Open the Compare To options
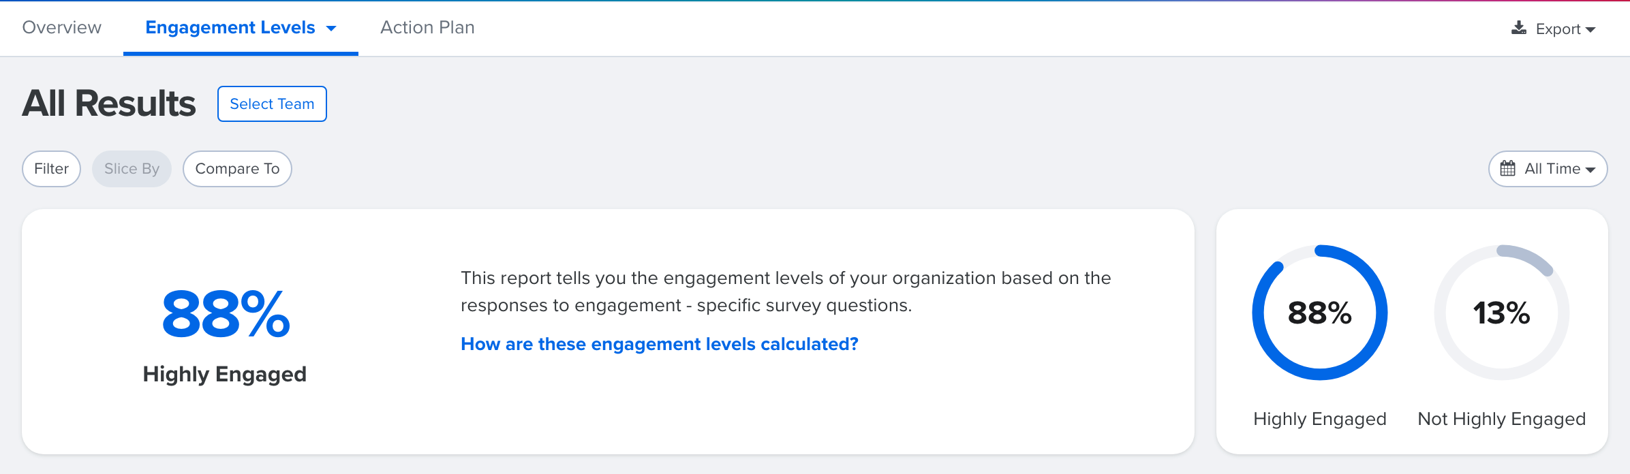The height and width of the screenshot is (474, 1630). (x=237, y=169)
